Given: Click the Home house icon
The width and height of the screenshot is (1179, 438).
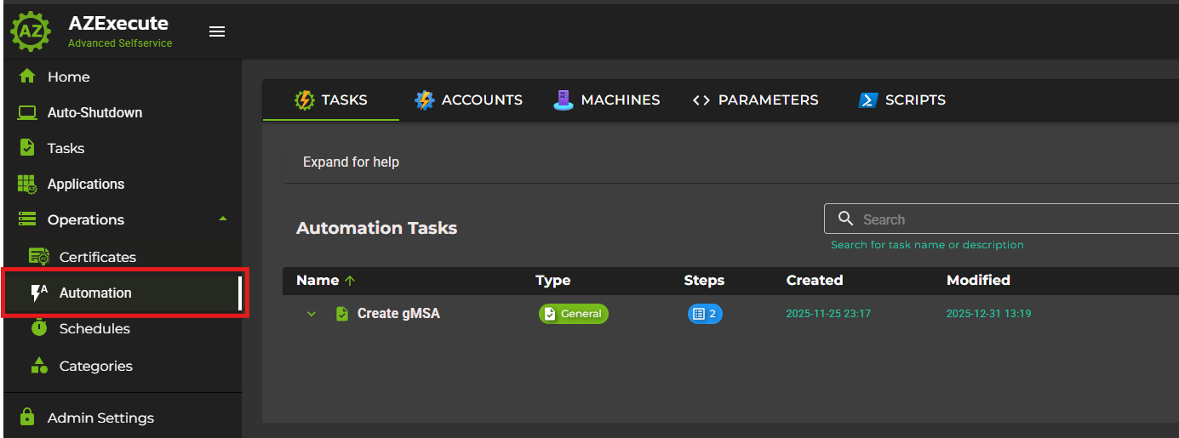Looking at the screenshot, I should pos(27,77).
